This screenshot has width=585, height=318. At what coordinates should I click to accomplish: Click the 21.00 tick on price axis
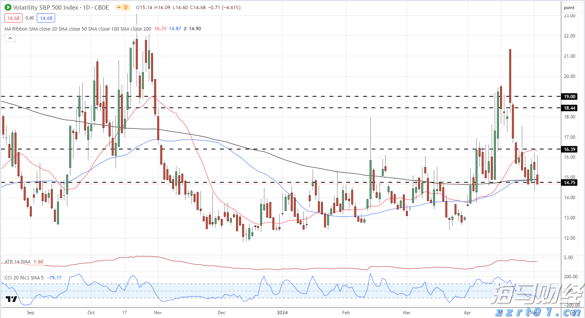[x=569, y=56]
